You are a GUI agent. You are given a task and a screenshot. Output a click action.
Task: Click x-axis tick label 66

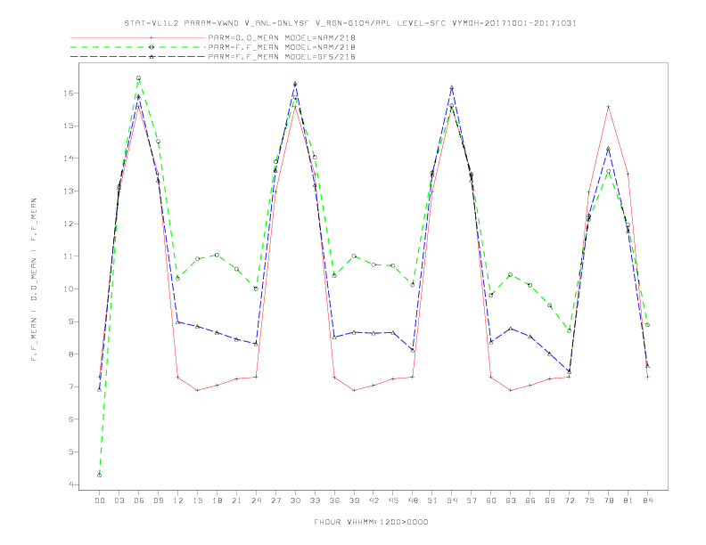coord(530,500)
